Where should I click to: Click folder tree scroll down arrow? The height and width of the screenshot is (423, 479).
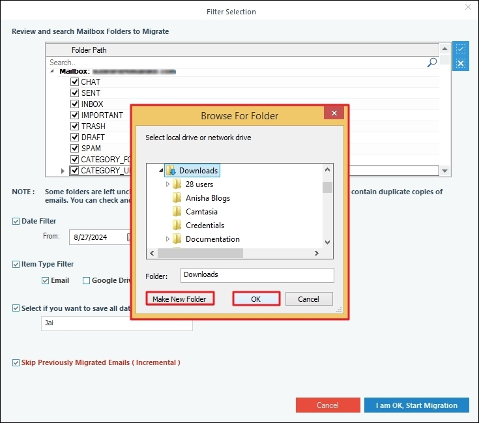point(327,242)
